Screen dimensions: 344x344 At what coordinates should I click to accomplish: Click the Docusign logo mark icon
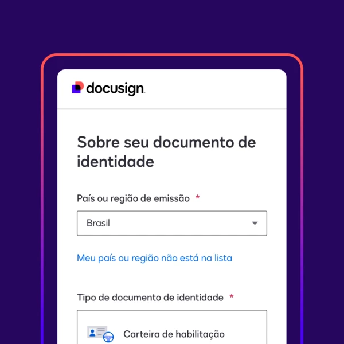pos(78,88)
